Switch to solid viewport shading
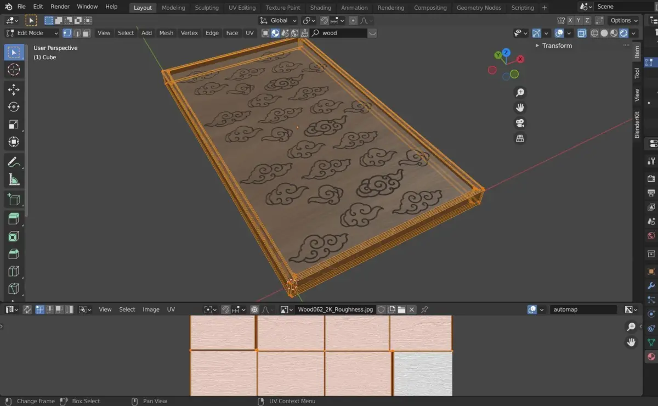Viewport: 658px width, 406px height. [x=604, y=33]
